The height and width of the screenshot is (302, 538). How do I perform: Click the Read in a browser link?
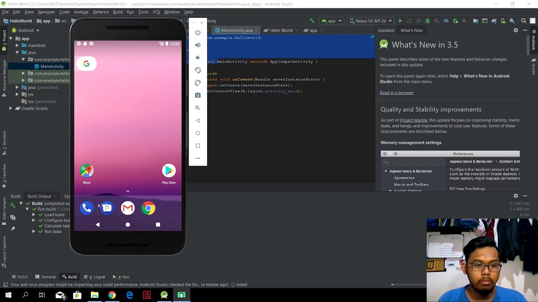[x=397, y=93]
